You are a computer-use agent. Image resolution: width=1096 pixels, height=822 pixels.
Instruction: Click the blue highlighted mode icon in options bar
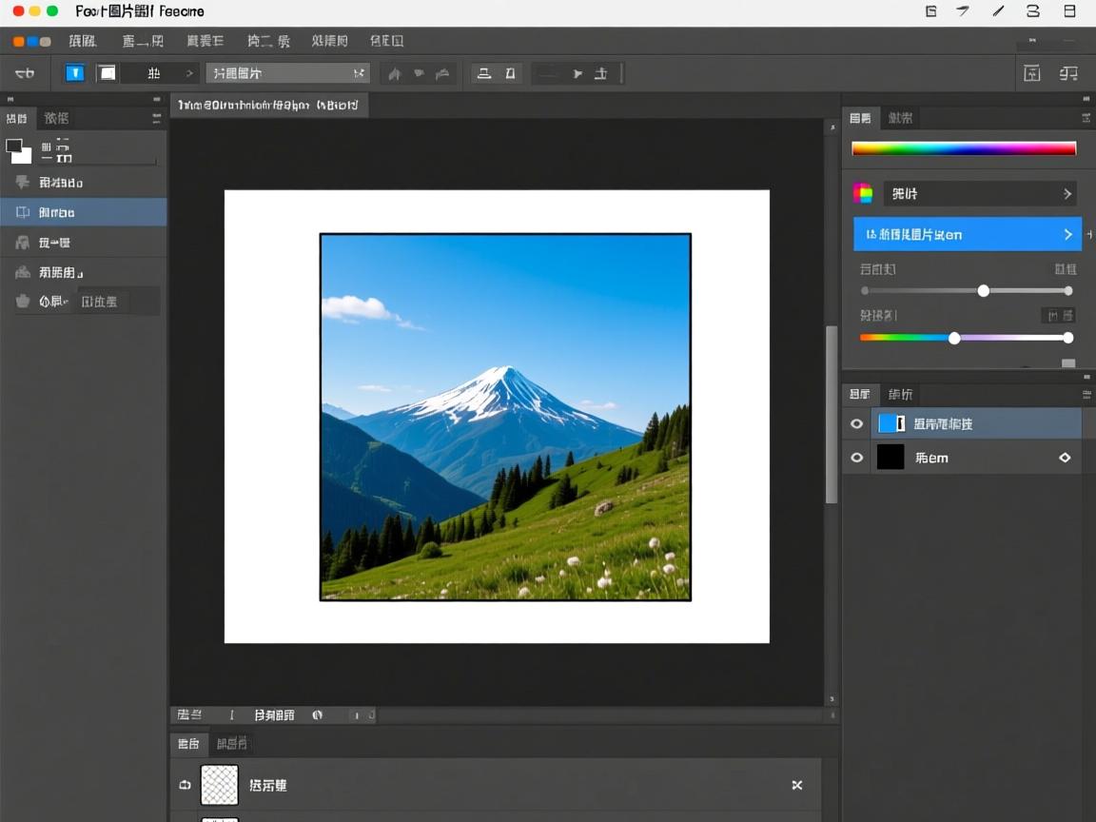[x=75, y=73]
